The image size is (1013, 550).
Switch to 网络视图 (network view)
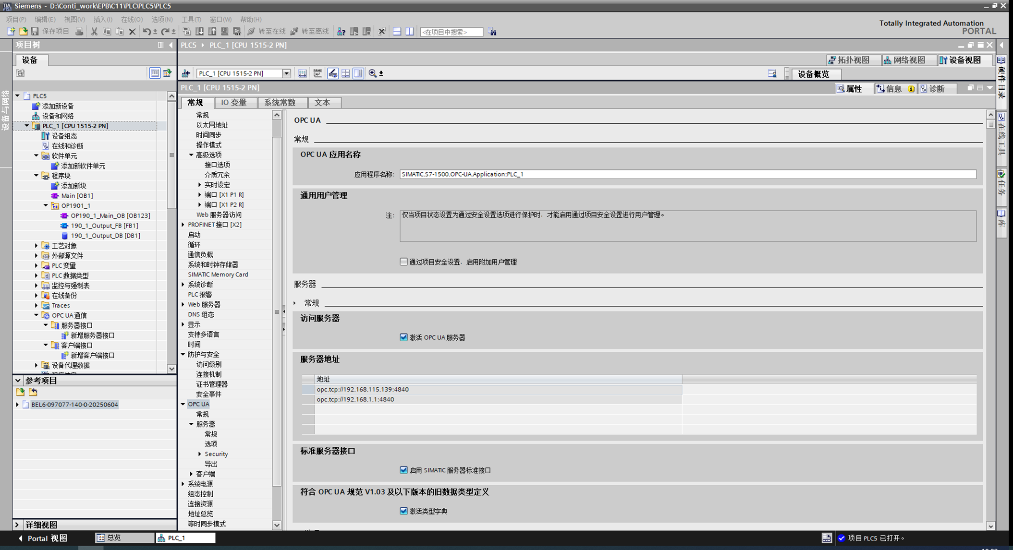905,60
